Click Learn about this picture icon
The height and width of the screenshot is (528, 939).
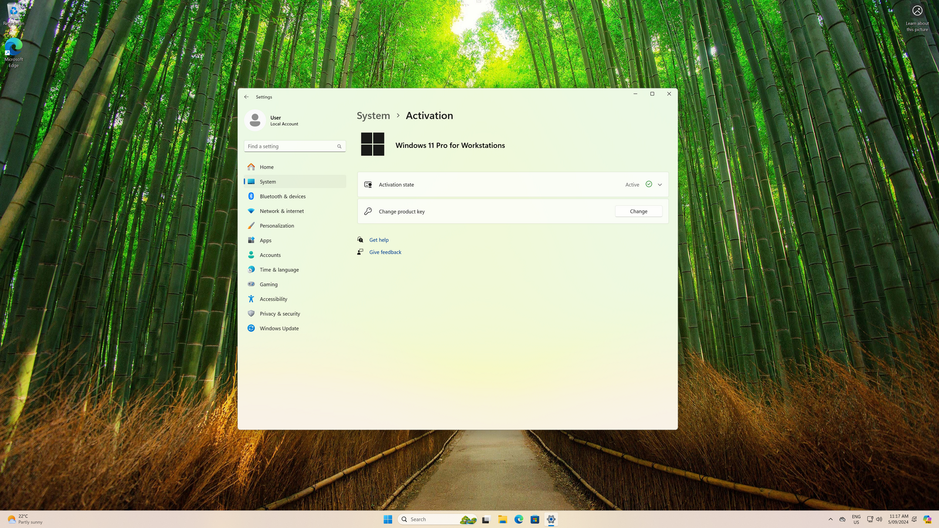(x=917, y=11)
